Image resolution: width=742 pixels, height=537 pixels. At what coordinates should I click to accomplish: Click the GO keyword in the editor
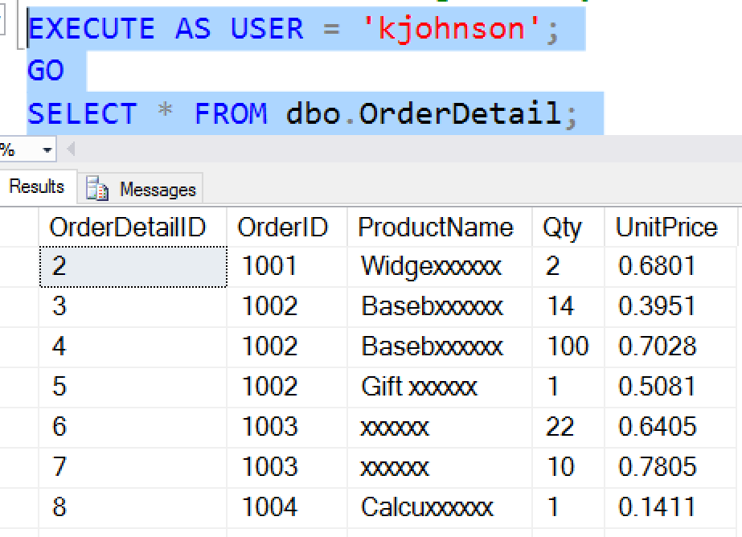coord(46,71)
